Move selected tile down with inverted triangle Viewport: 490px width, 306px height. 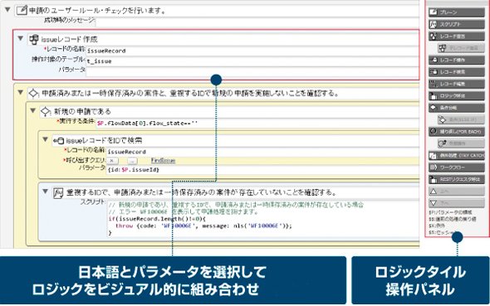coord(457,203)
